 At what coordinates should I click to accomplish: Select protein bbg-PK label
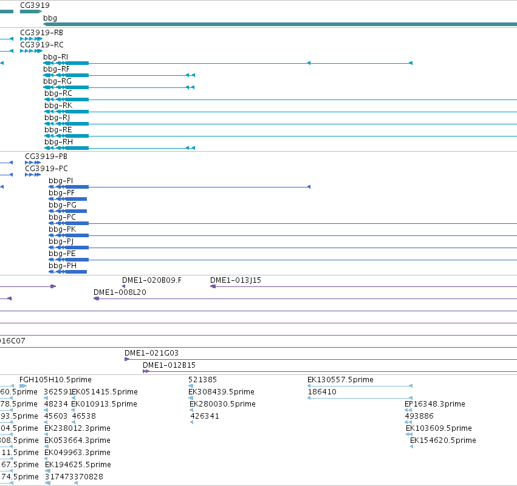click(63, 229)
